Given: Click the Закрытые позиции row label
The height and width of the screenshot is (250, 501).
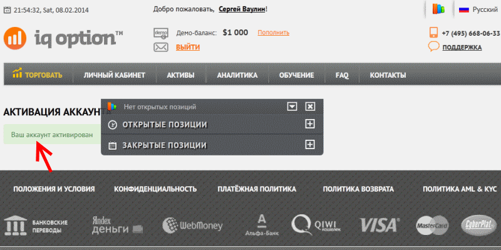Looking at the screenshot, I should point(164,145).
